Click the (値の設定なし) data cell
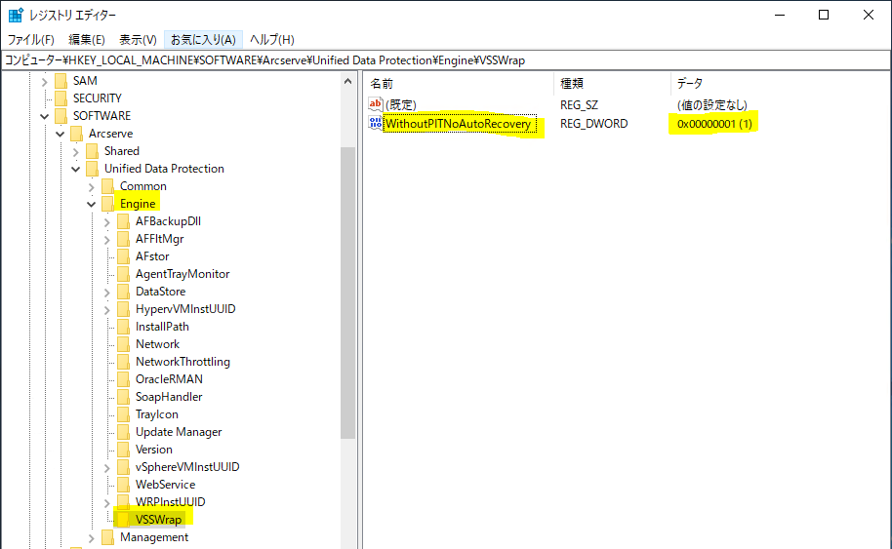Viewport: 892px width, 549px height. pos(711,105)
